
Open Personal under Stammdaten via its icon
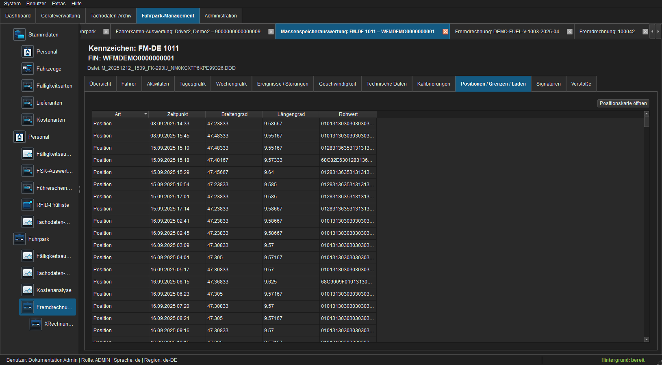pyautogui.click(x=27, y=52)
